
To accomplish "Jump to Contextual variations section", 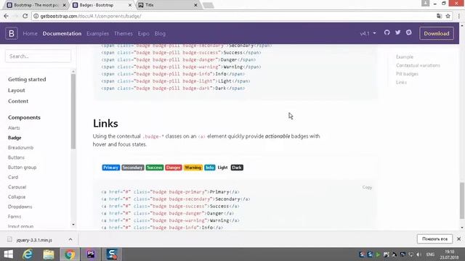I will (418, 65).
